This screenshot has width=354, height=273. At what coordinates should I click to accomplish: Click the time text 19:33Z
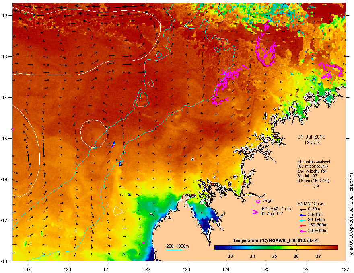coord(312,143)
